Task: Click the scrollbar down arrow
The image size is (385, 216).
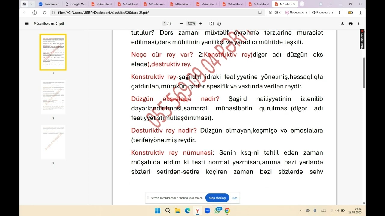Action: 364,203
